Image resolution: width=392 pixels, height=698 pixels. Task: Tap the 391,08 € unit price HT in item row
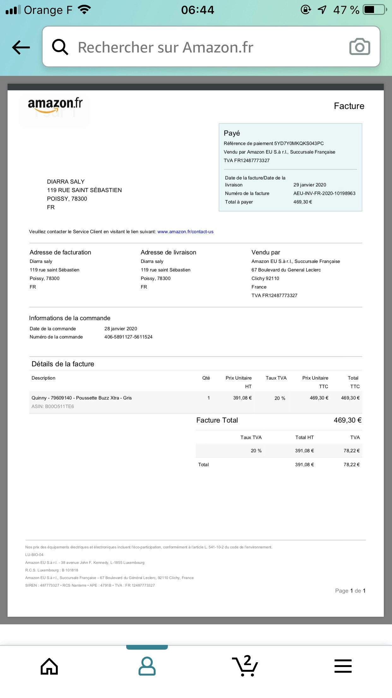coord(242,398)
